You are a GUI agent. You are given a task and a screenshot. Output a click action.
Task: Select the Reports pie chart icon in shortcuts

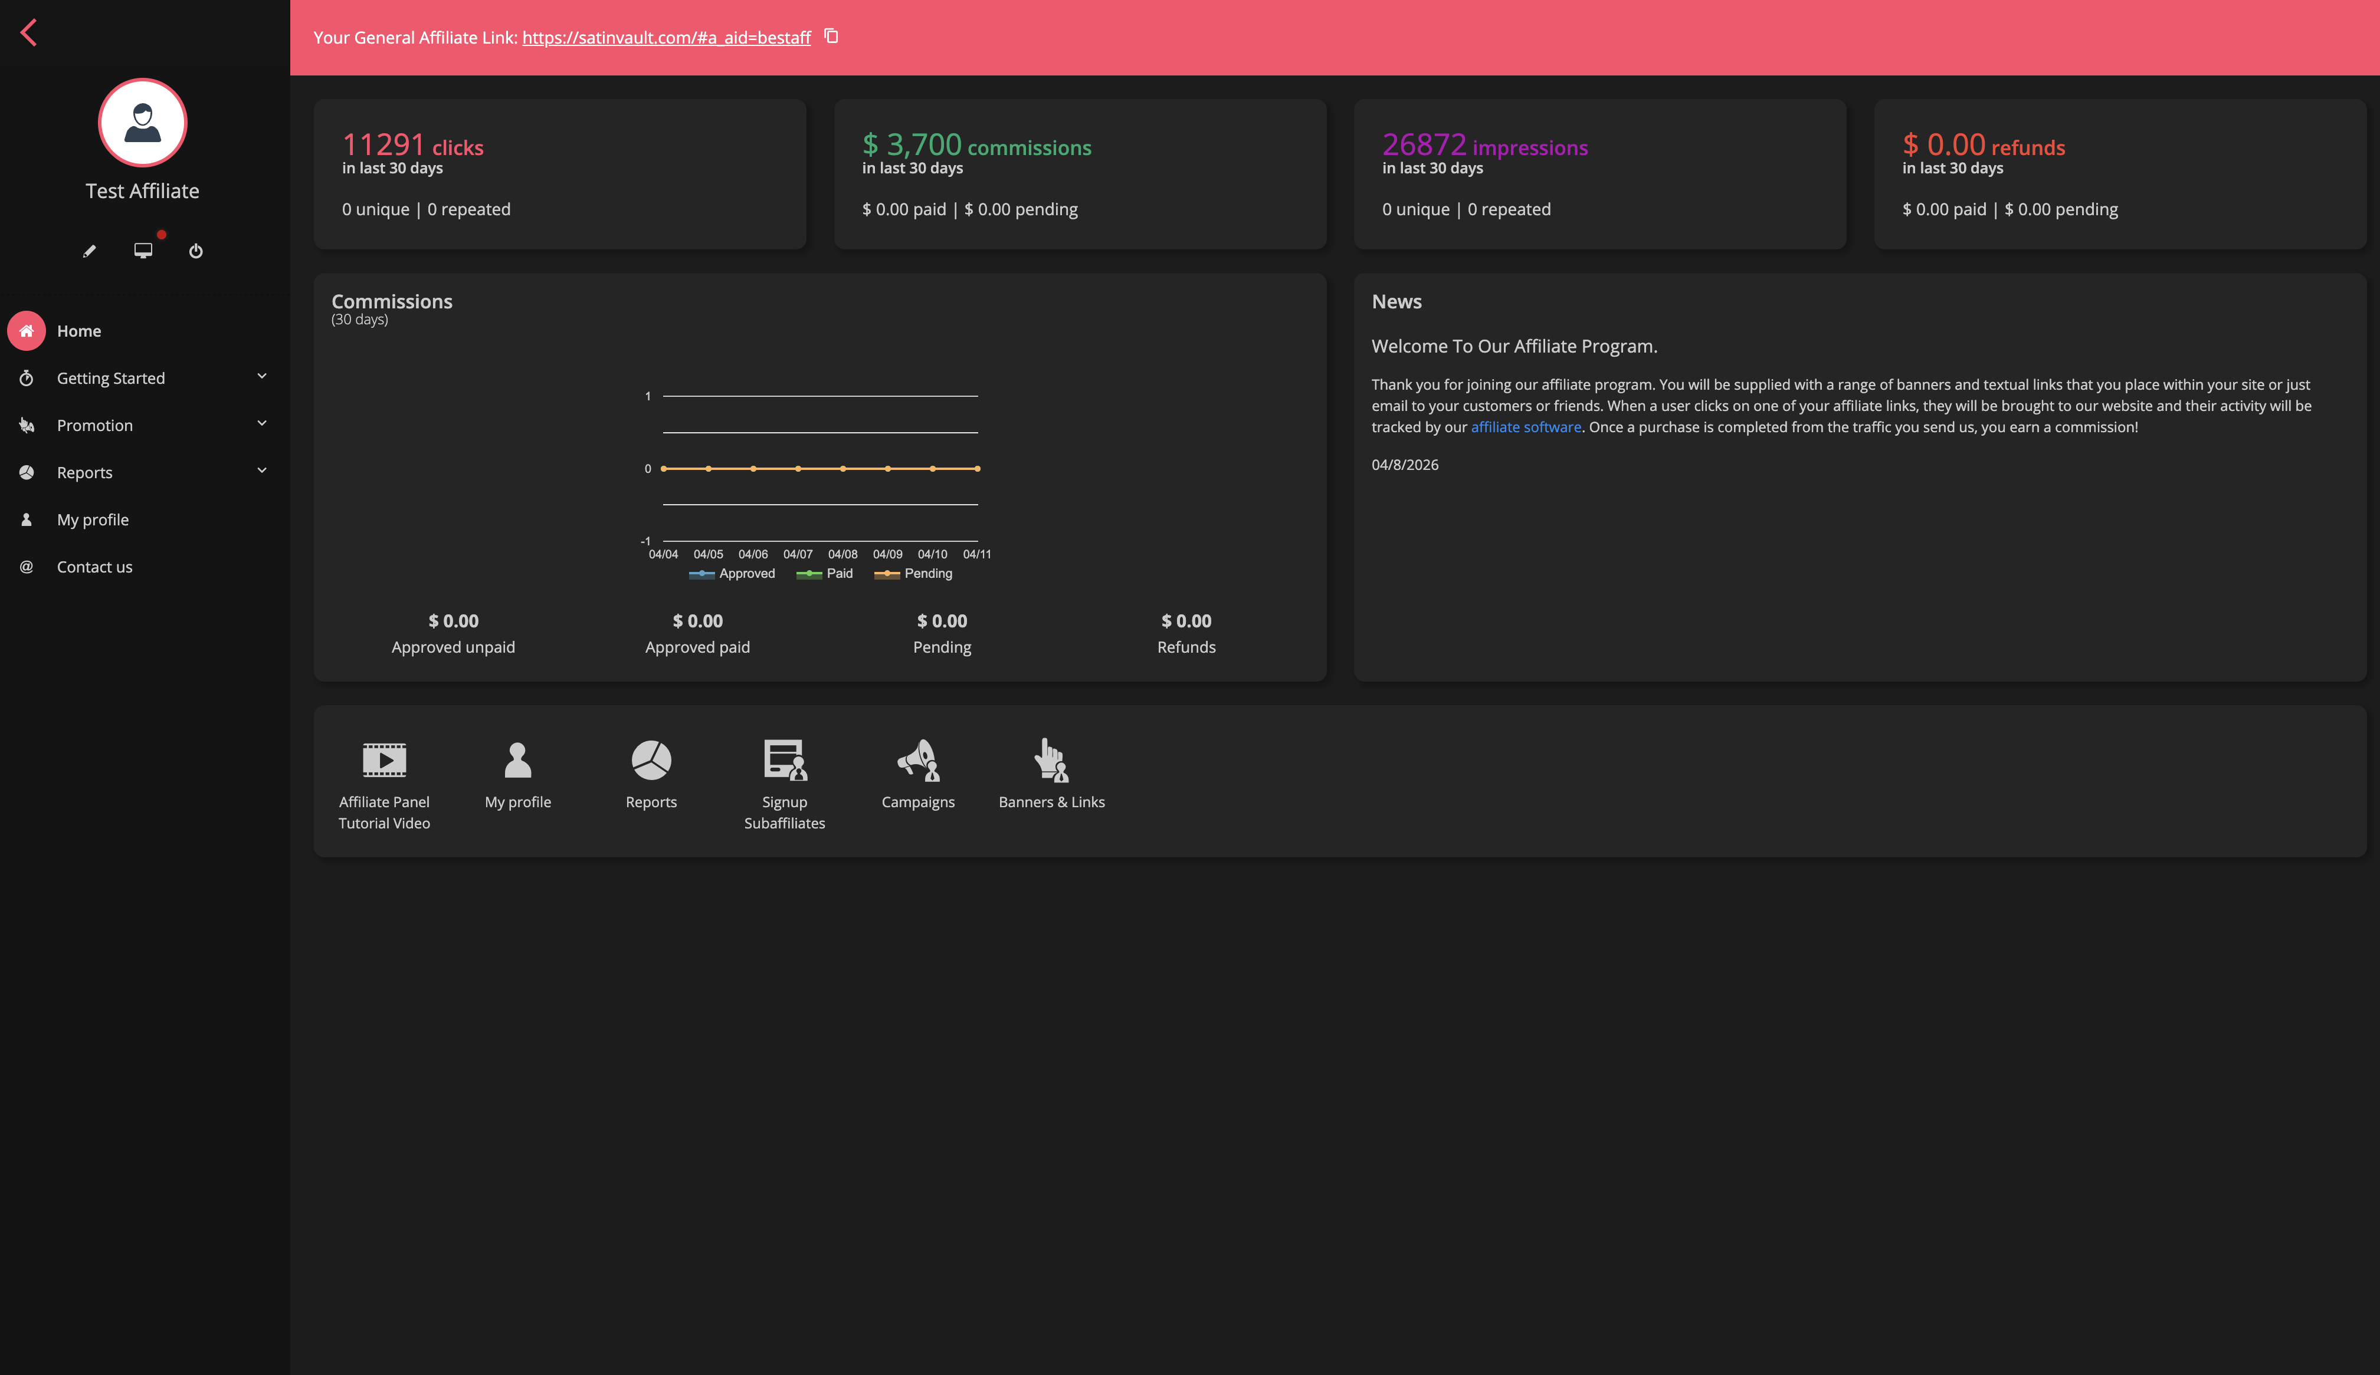[x=651, y=761]
